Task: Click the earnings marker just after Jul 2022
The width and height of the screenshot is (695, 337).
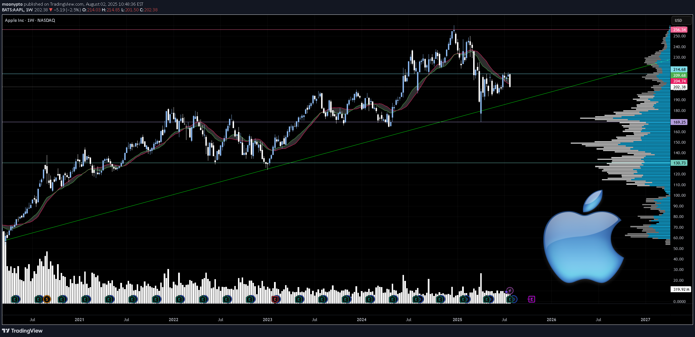Action: pos(226,299)
